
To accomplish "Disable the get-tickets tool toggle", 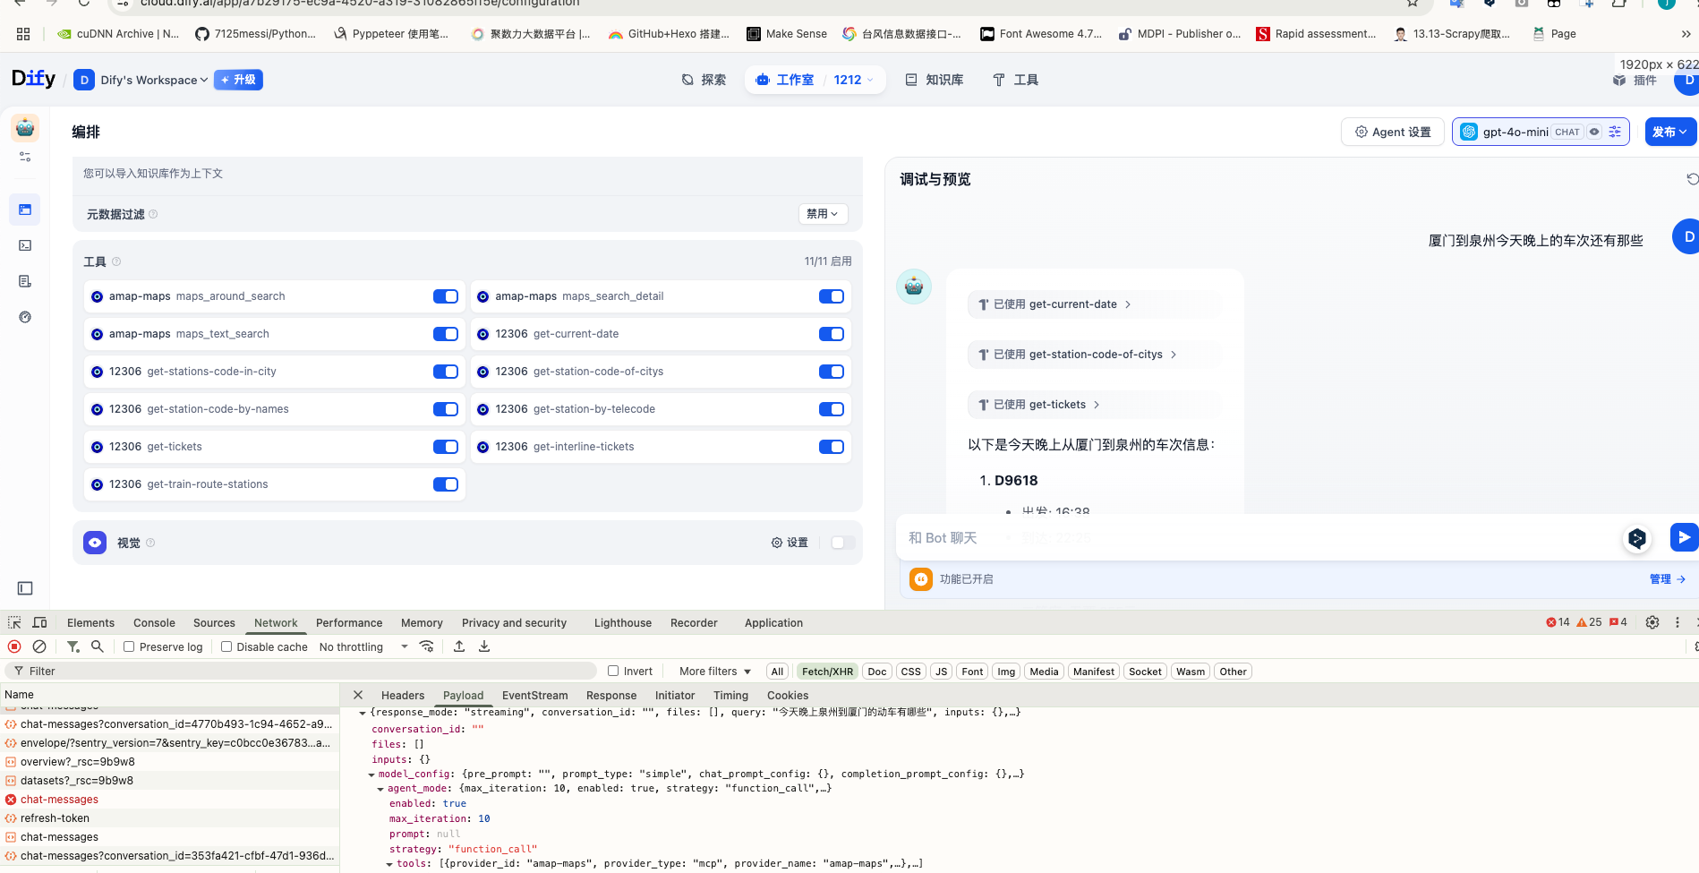I will coord(446,447).
